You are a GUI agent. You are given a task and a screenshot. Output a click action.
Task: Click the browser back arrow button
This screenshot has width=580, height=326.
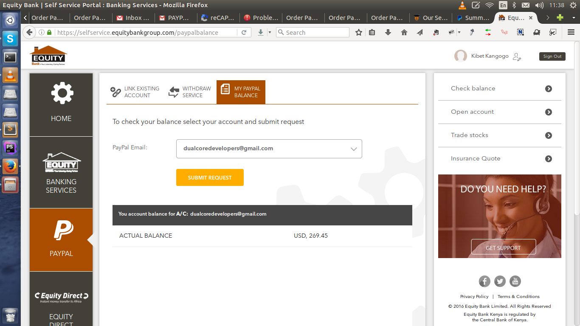29,32
